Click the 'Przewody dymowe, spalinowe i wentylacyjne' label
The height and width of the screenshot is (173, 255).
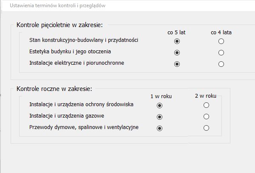tap(84, 127)
